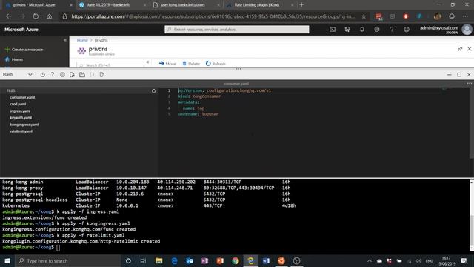The image size is (474, 267).
Task: Open ratelimit.yaml in the file list
Action: [21, 131]
